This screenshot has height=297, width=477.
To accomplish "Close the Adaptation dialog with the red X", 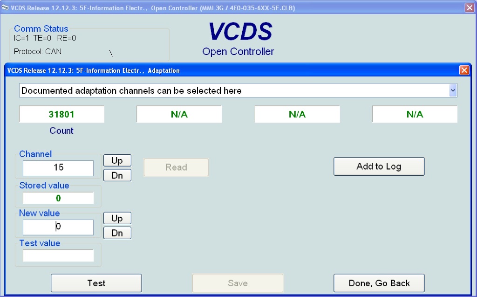I will [464, 70].
